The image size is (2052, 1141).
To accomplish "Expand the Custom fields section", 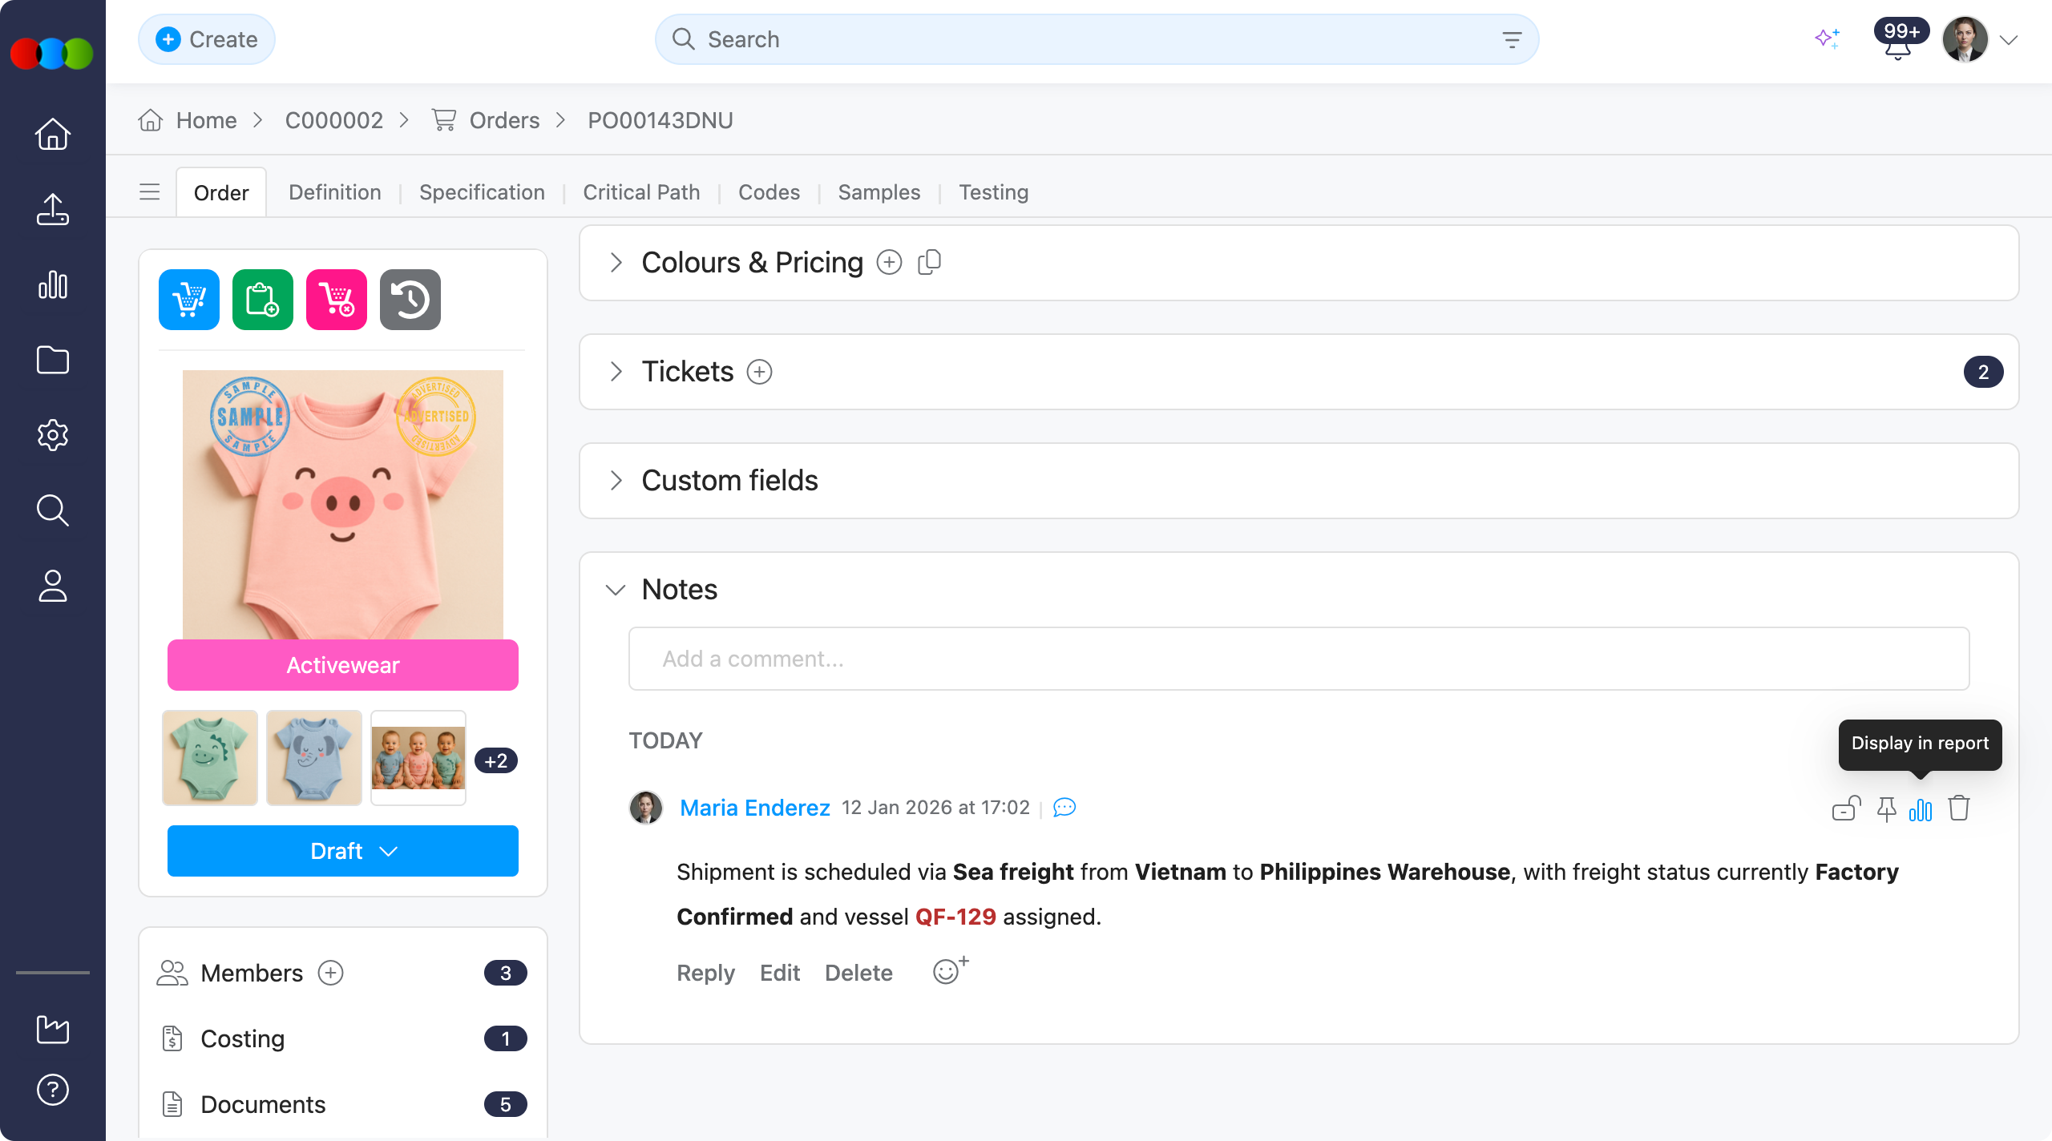I will (616, 481).
